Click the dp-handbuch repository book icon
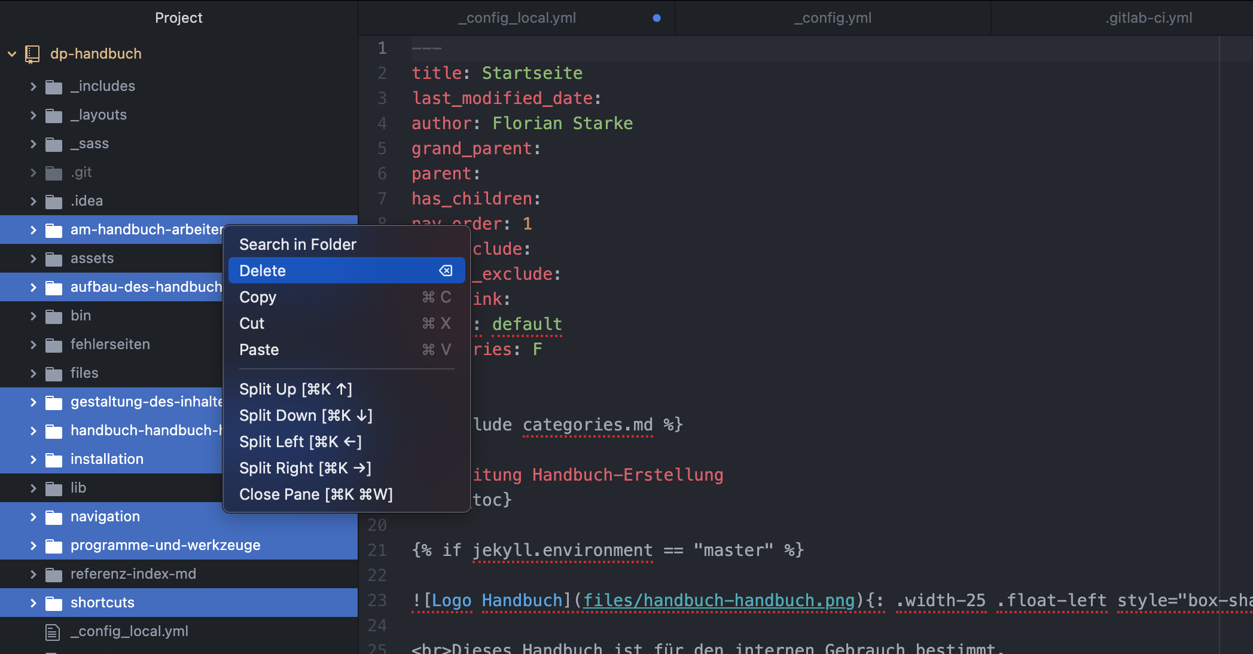 pyautogui.click(x=32, y=54)
